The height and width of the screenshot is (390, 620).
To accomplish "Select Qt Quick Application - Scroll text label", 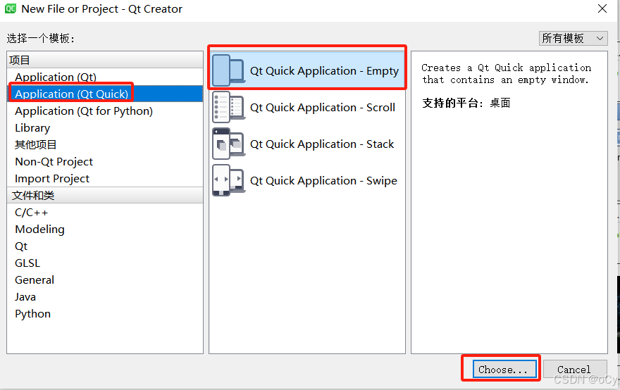I will [323, 108].
